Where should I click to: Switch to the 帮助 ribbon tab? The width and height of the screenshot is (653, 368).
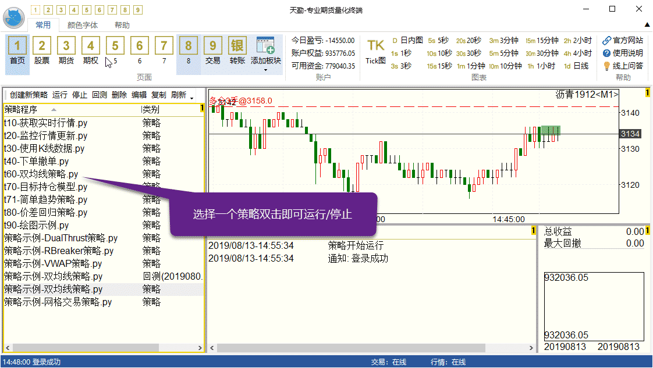click(x=122, y=25)
